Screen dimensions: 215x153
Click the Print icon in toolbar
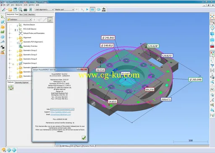click(25, 10)
